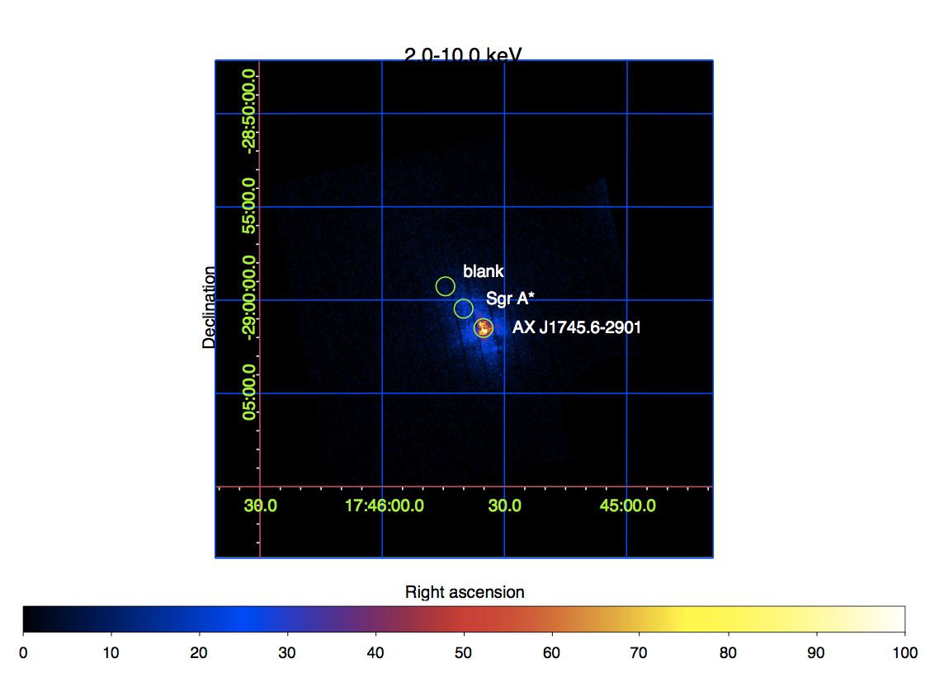Click the '05:00.0' declination tick label
Viewport: 930px width, 682px height.
click(x=249, y=393)
